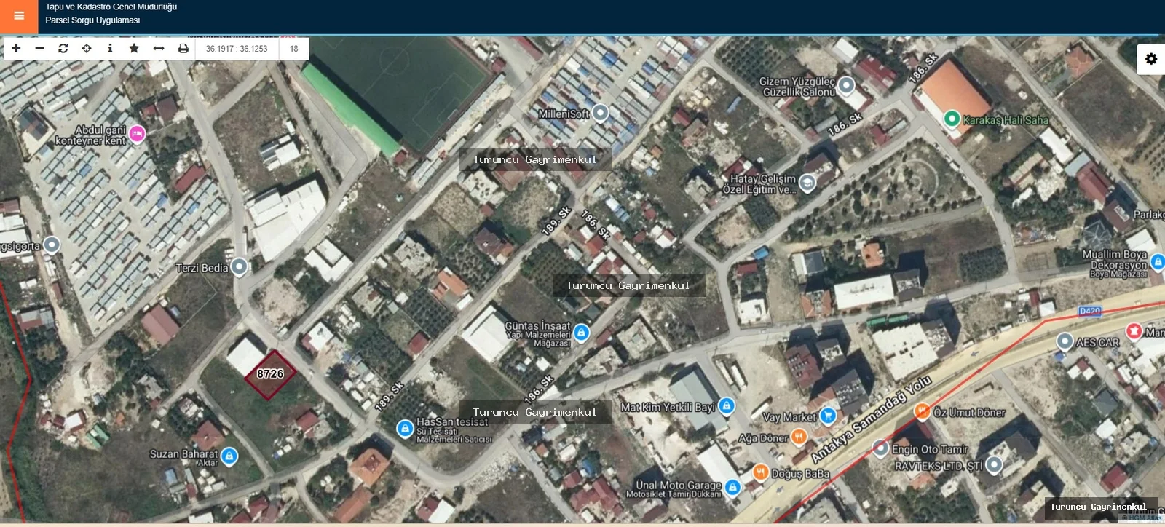Click the Suzan Baharat shop marker
This screenshot has width=1165, height=527.
[229, 456]
